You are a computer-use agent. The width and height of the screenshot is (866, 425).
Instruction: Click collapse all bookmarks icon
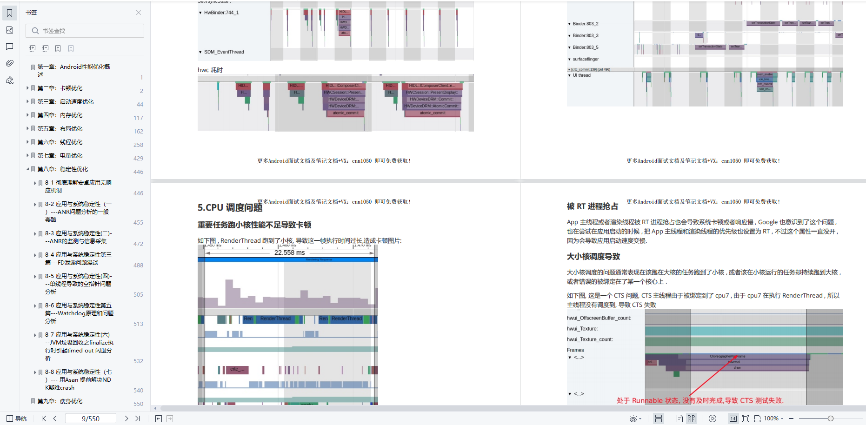45,48
